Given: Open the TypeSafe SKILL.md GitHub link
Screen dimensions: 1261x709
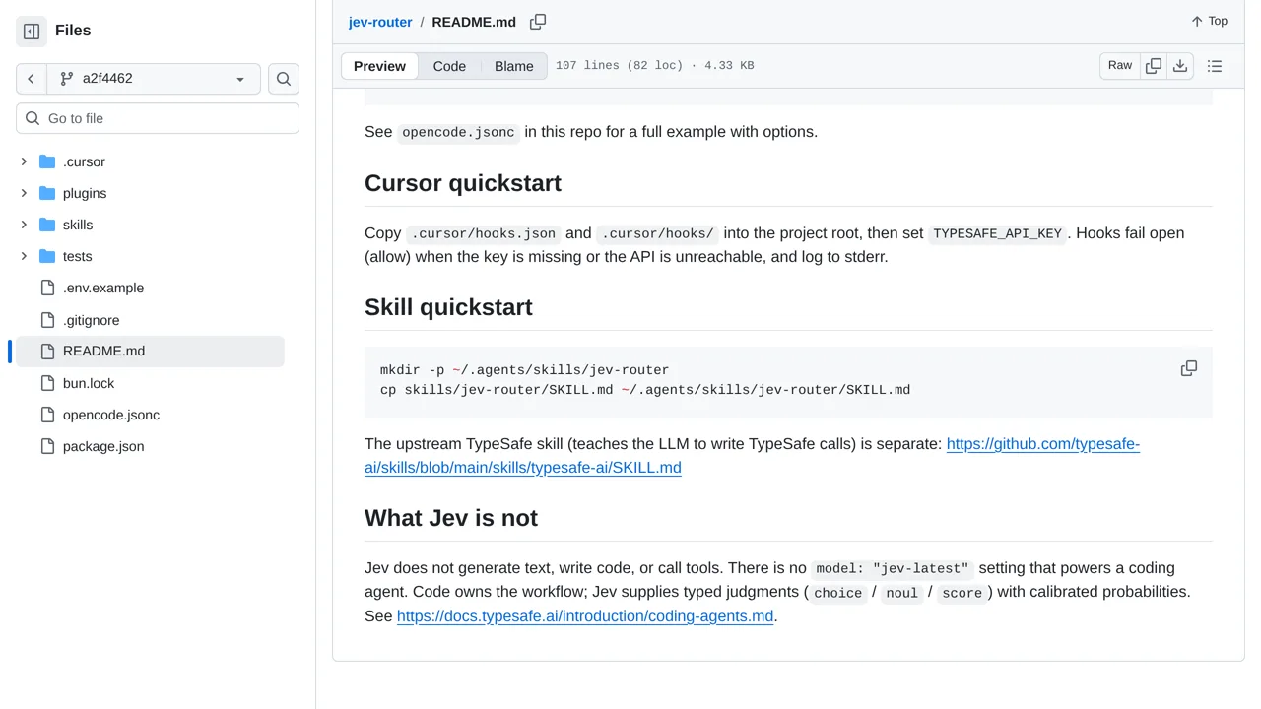Looking at the screenshot, I should pos(752,456).
